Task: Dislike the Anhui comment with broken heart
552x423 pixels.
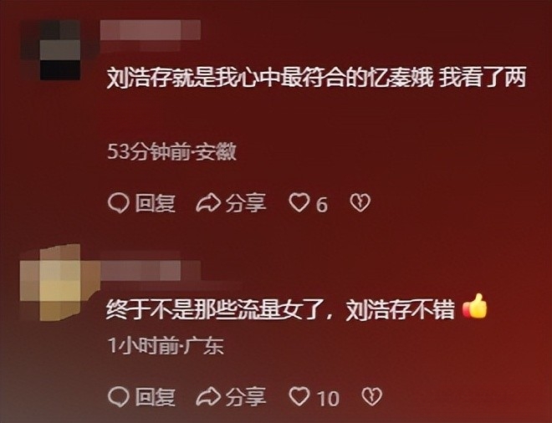Action: [x=360, y=202]
